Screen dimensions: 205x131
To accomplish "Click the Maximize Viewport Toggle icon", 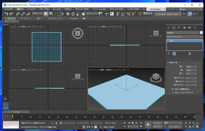I will coord(197,127).
